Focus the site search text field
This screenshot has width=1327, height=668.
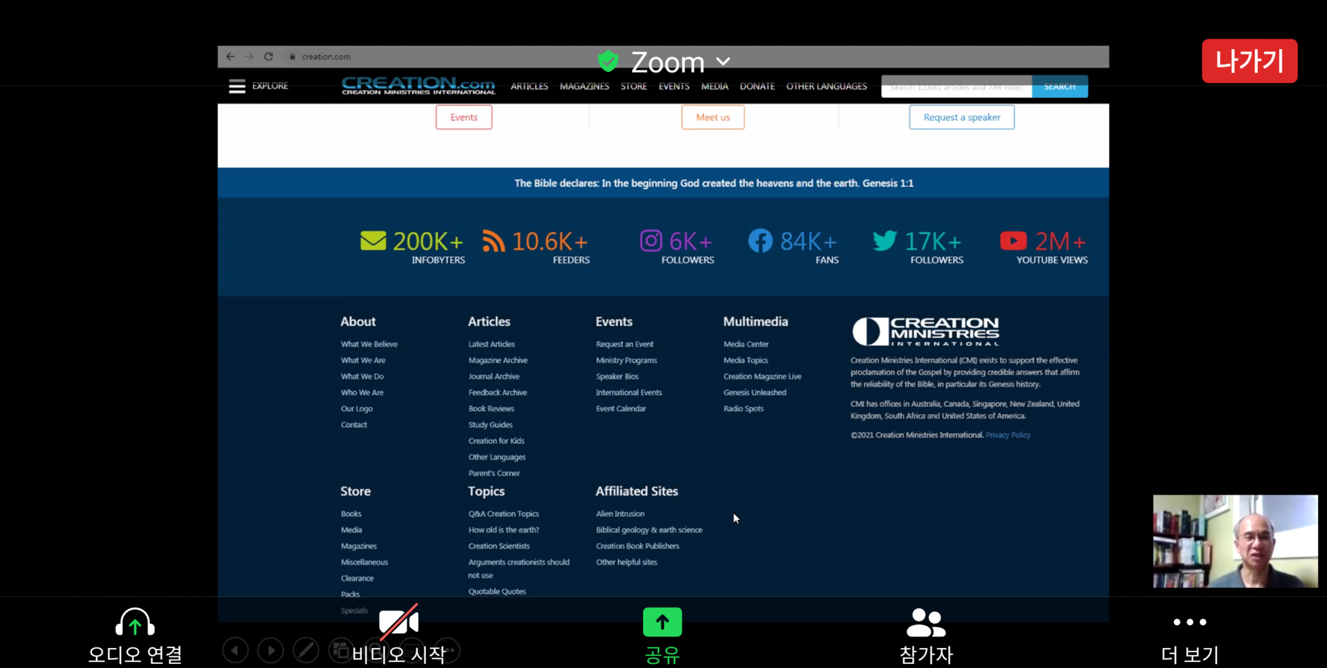tap(956, 86)
